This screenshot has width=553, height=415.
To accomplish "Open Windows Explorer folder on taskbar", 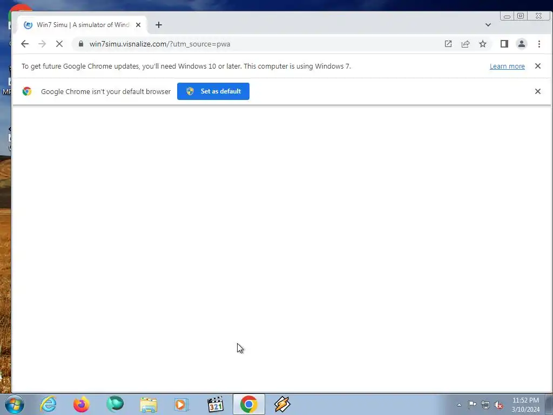I will point(149,404).
